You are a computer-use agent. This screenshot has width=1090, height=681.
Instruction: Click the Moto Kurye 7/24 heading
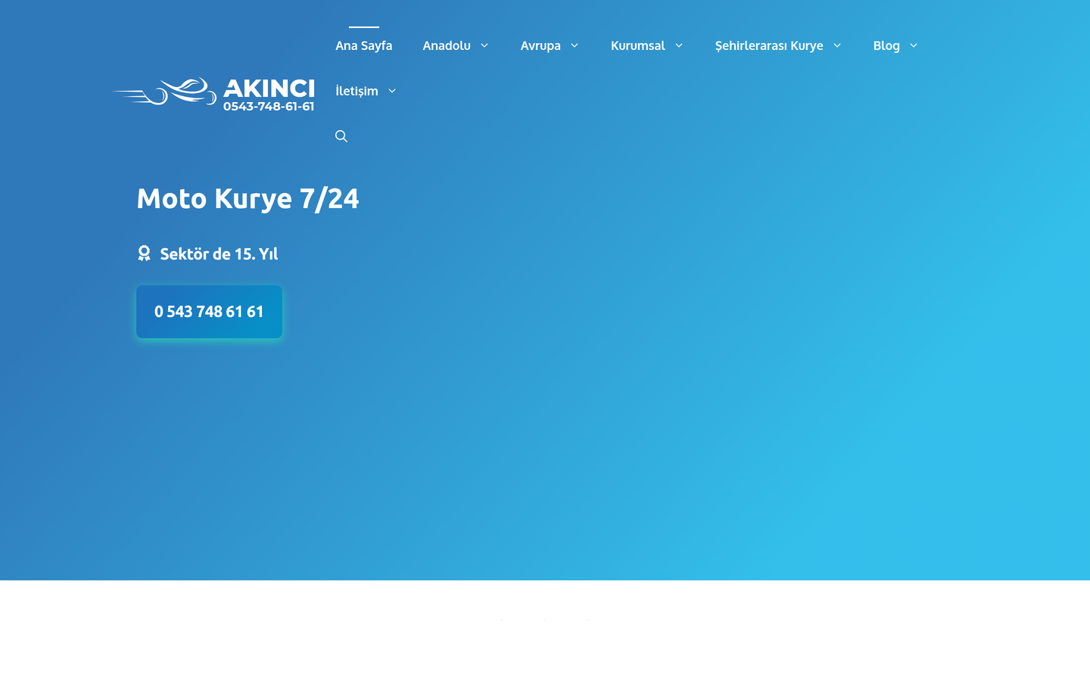[248, 198]
